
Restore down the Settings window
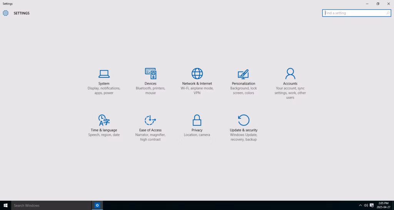click(378, 4)
